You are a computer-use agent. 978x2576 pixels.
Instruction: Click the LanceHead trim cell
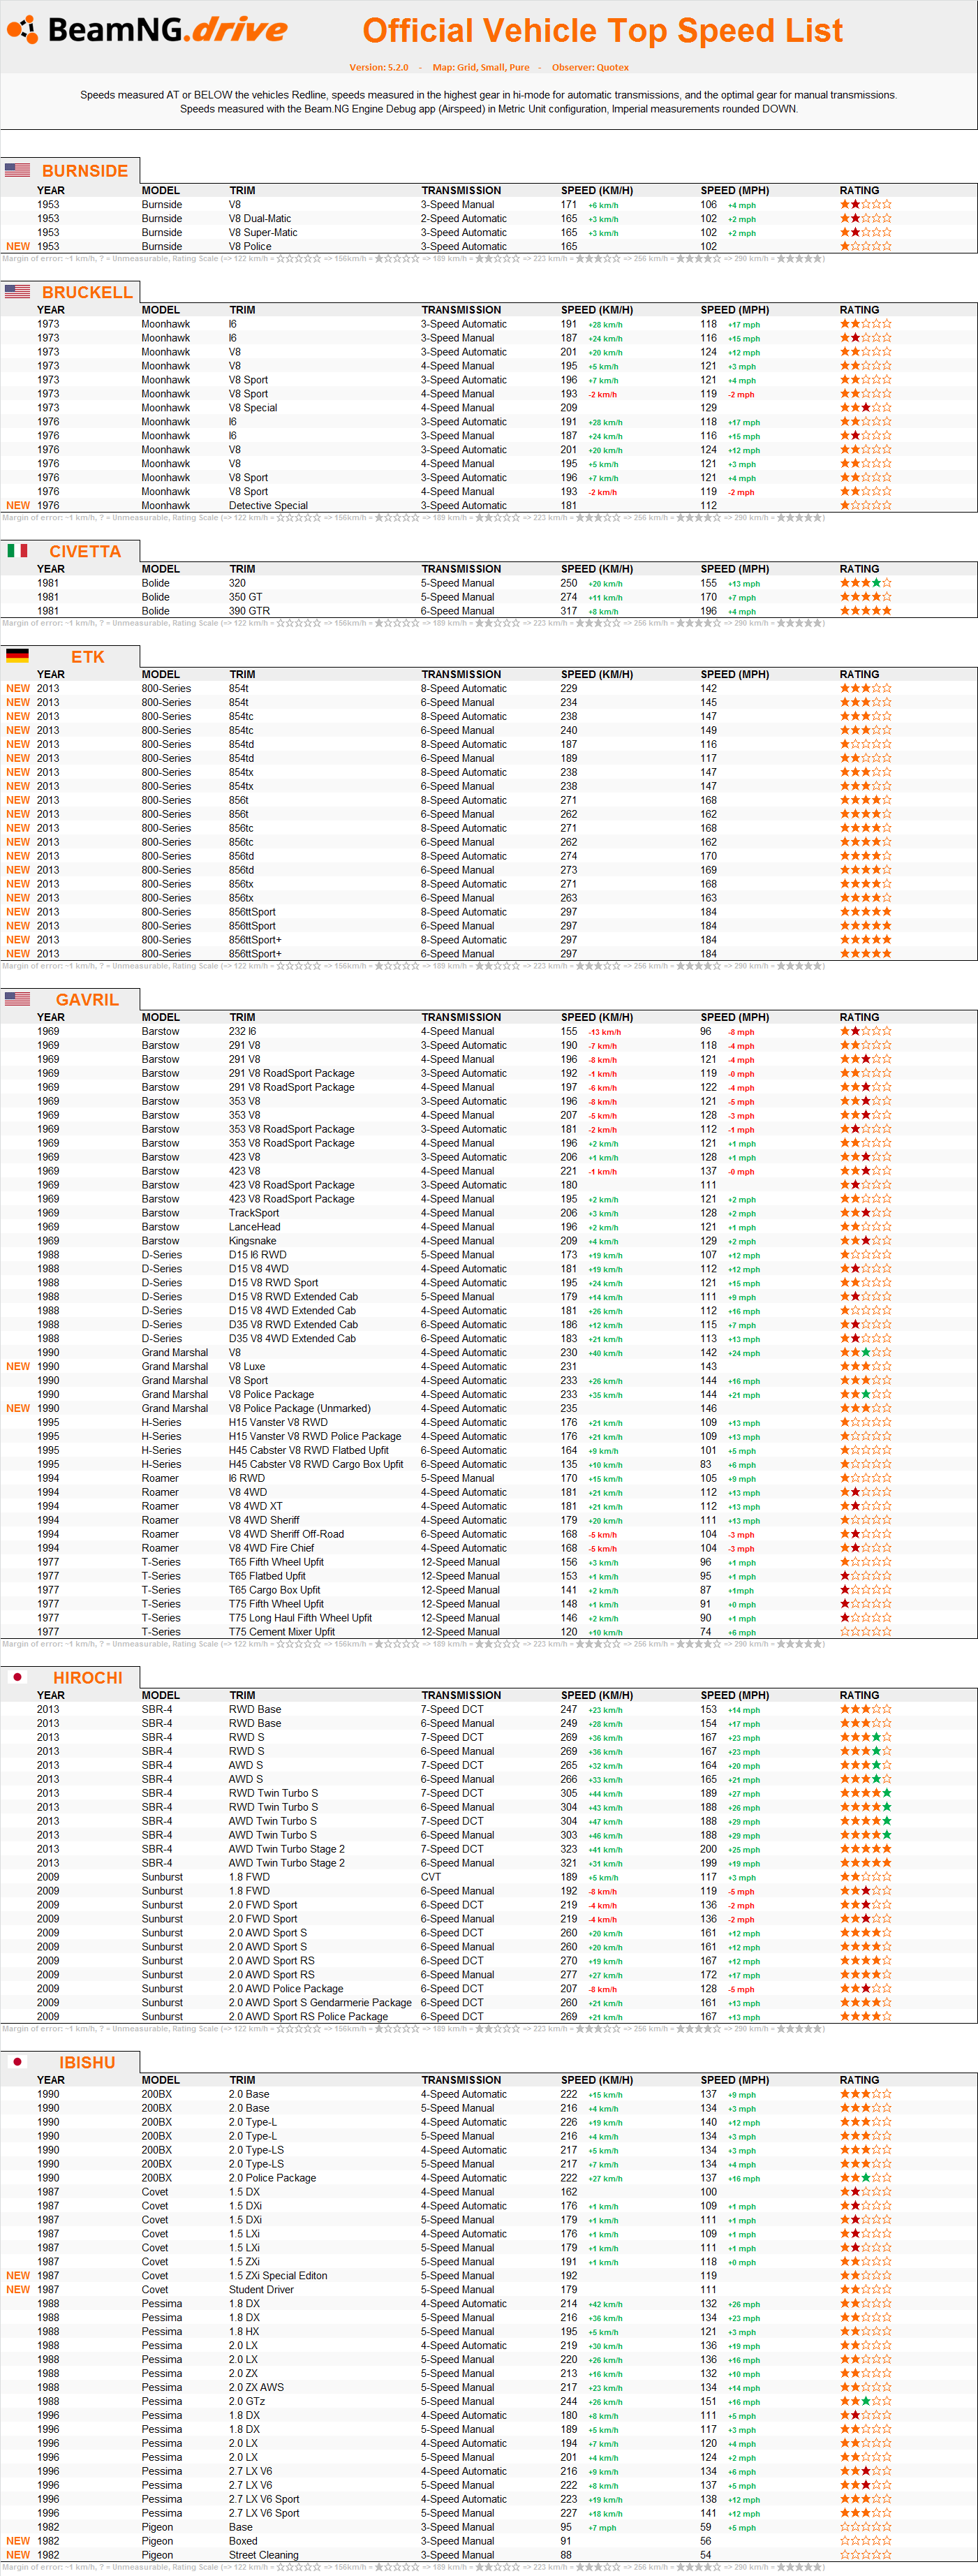[x=255, y=1227]
